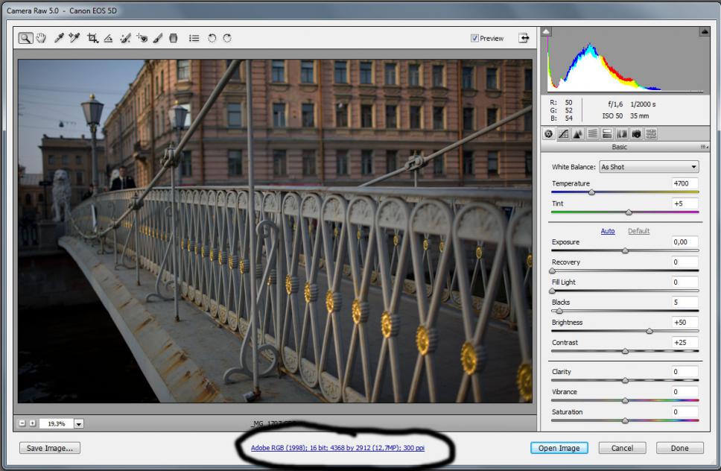The width and height of the screenshot is (721, 471).
Task: Open the zoom level dropdown
Action: coord(79,423)
